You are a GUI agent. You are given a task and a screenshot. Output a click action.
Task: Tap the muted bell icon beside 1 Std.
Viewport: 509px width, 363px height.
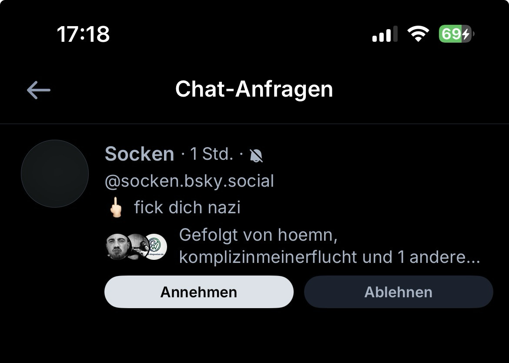(256, 155)
